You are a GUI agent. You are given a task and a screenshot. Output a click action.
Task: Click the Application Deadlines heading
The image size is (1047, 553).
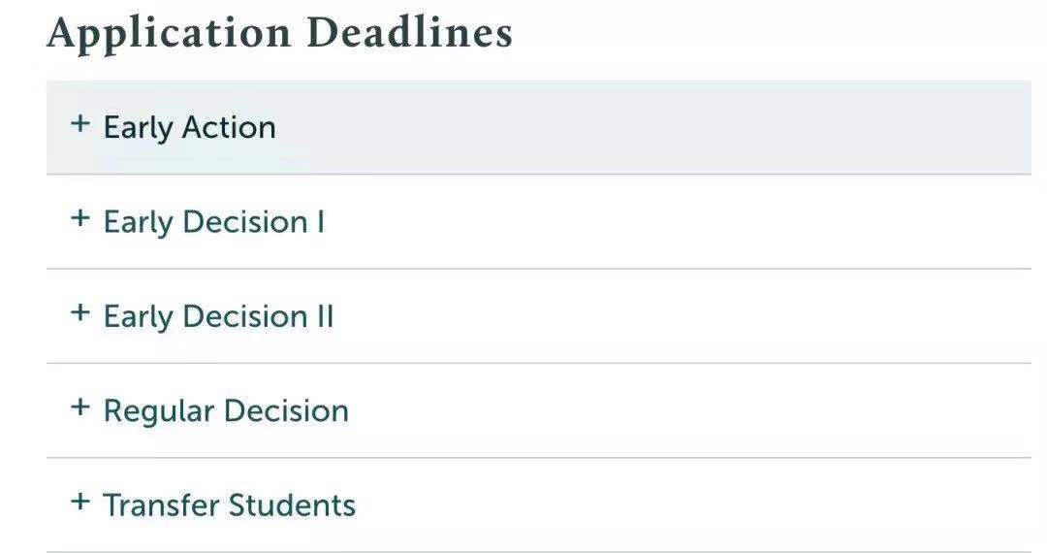click(279, 33)
